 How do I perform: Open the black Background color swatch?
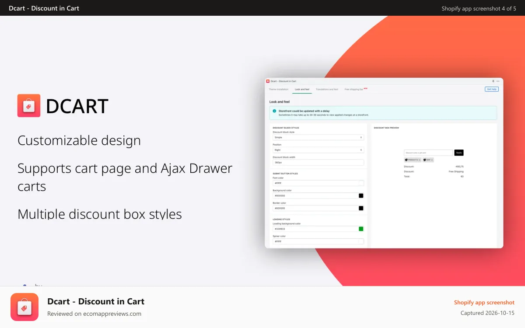[x=361, y=196]
